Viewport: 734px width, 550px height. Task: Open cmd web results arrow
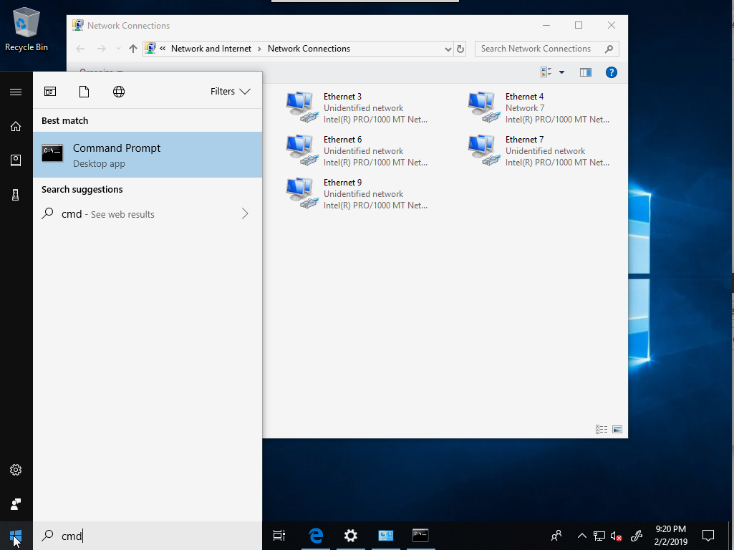[x=245, y=213]
